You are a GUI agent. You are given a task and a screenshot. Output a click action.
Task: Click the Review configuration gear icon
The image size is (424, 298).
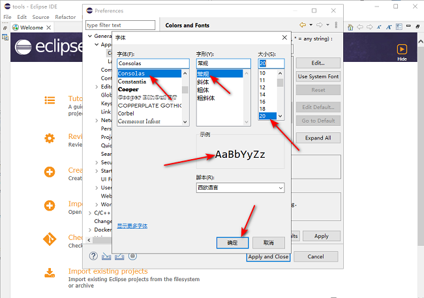pos(50,138)
